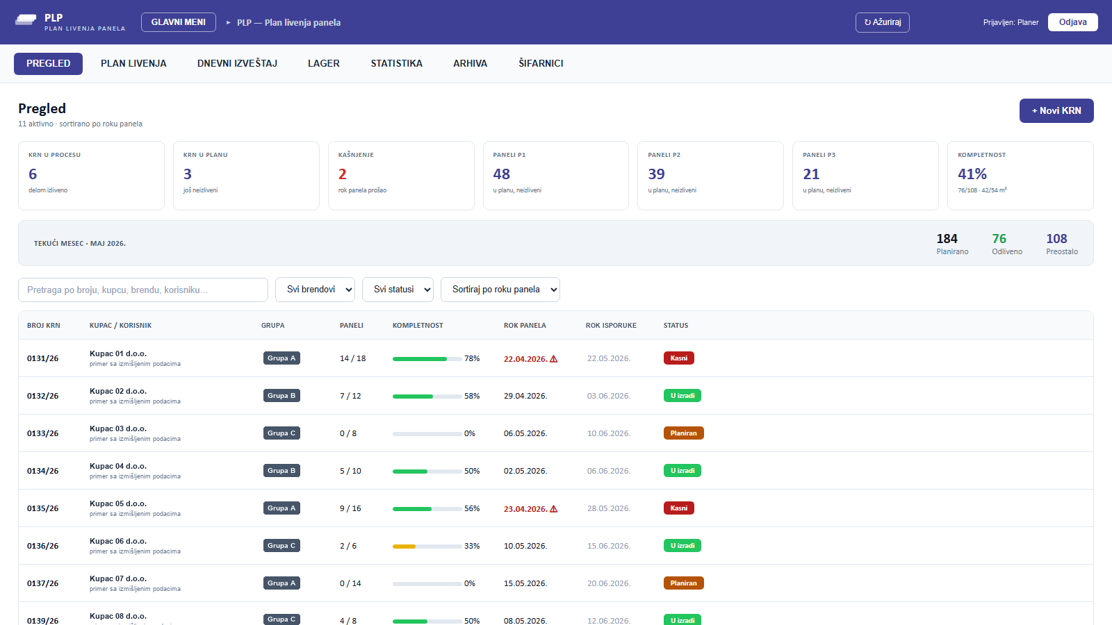This screenshot has width=1112, height=625.
Task: Click warning triangle beside 23.04.2026. date
Action: [554, 509]
